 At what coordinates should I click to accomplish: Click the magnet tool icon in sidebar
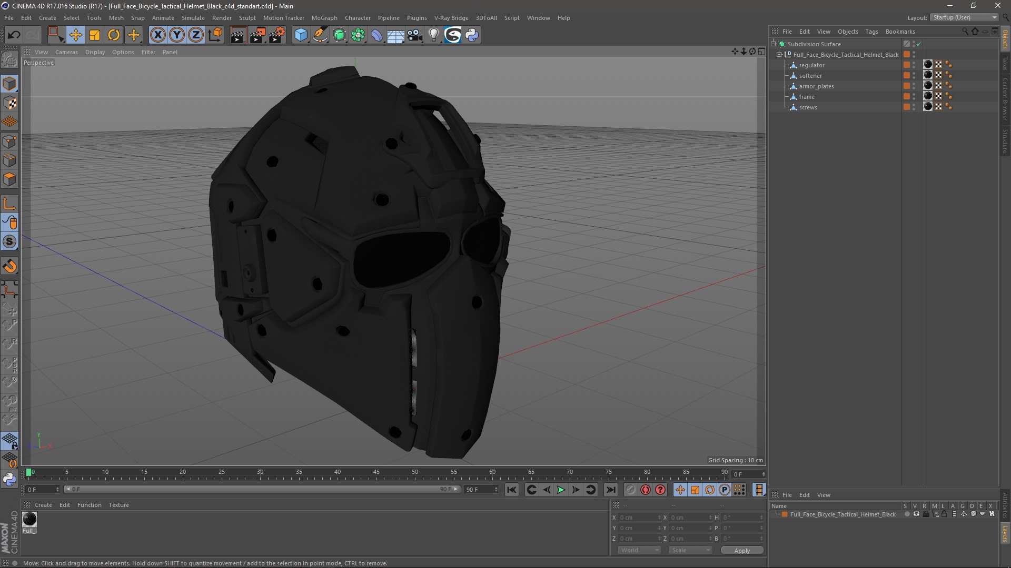point(9,266)
